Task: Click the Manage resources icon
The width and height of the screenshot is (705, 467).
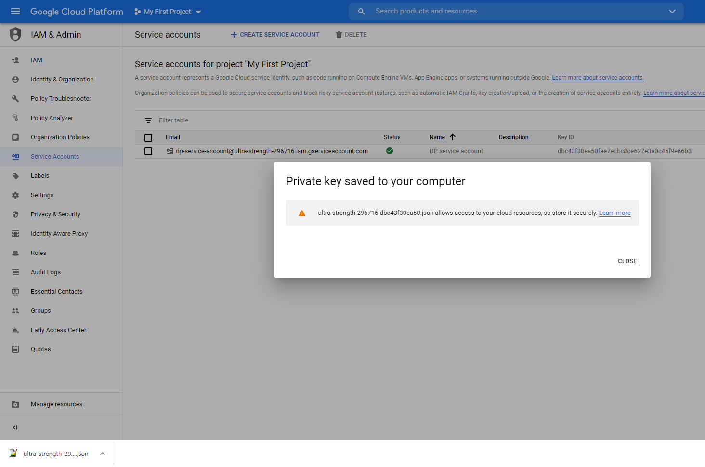Action: 15,404
